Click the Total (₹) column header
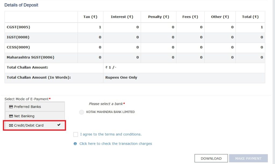Viewport: 275px width, 164px height. 250,17
